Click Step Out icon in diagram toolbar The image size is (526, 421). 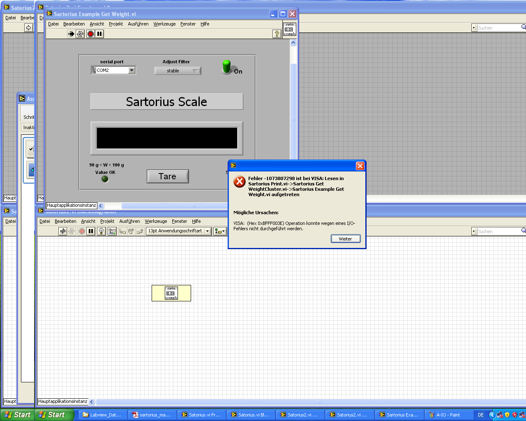pyautogui.click(x=140, y=231)
